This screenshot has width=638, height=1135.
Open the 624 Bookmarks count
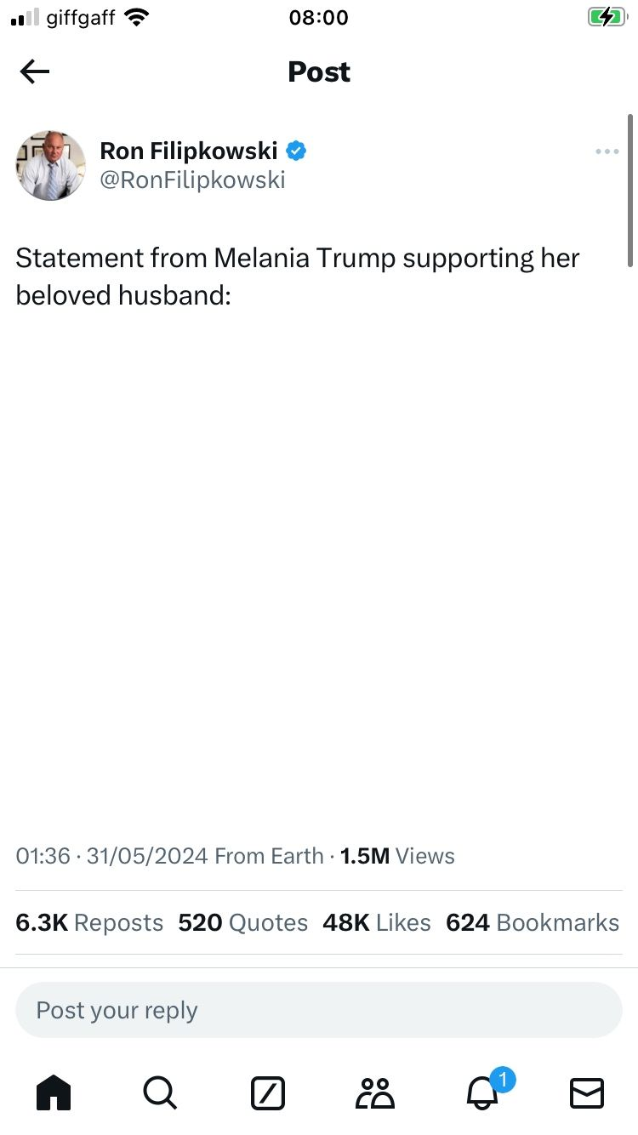coord(533,922)
